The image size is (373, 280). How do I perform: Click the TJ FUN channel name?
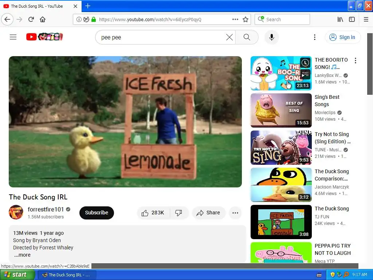click(322, 217)
